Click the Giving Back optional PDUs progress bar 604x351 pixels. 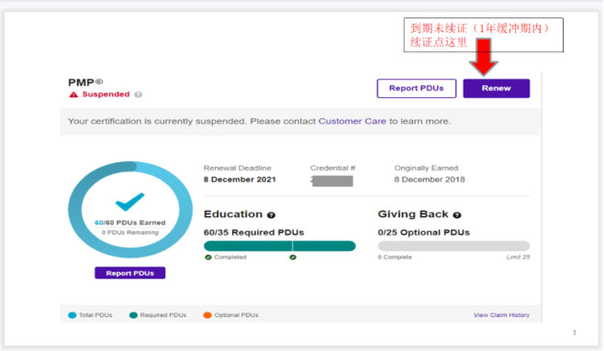coord(453,246)
